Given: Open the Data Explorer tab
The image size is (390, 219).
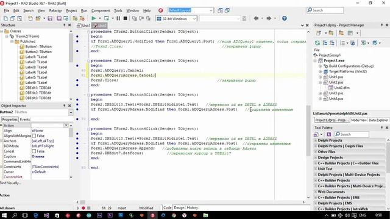Looking at the screenshot, I should pyautogui.click(x=378, y=120).
